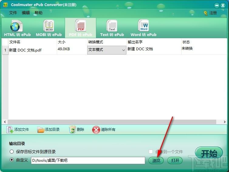Click 添加文件 to add a file

tap(18, 130)
